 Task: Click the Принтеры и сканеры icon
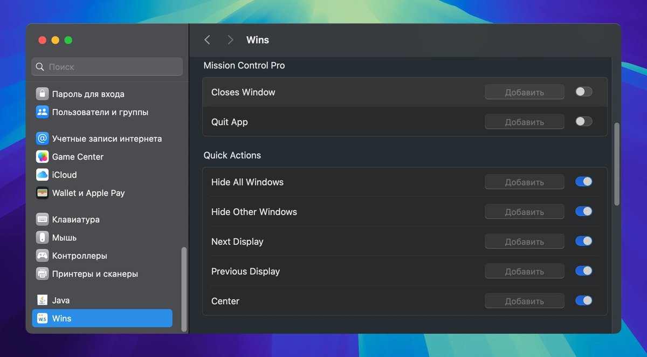pos(43,274)
